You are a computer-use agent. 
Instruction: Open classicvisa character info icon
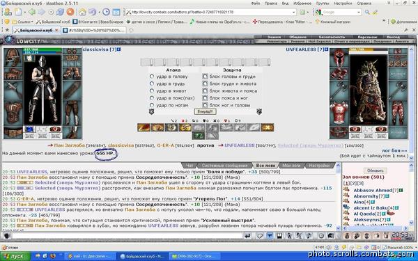click(118, 49)
